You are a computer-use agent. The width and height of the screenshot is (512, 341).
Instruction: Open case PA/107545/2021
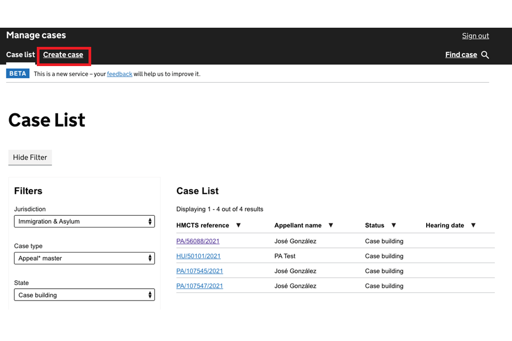click(x=199, y=271)
